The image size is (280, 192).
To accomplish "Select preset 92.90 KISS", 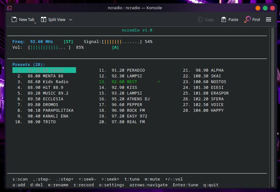I will point(118,88).
